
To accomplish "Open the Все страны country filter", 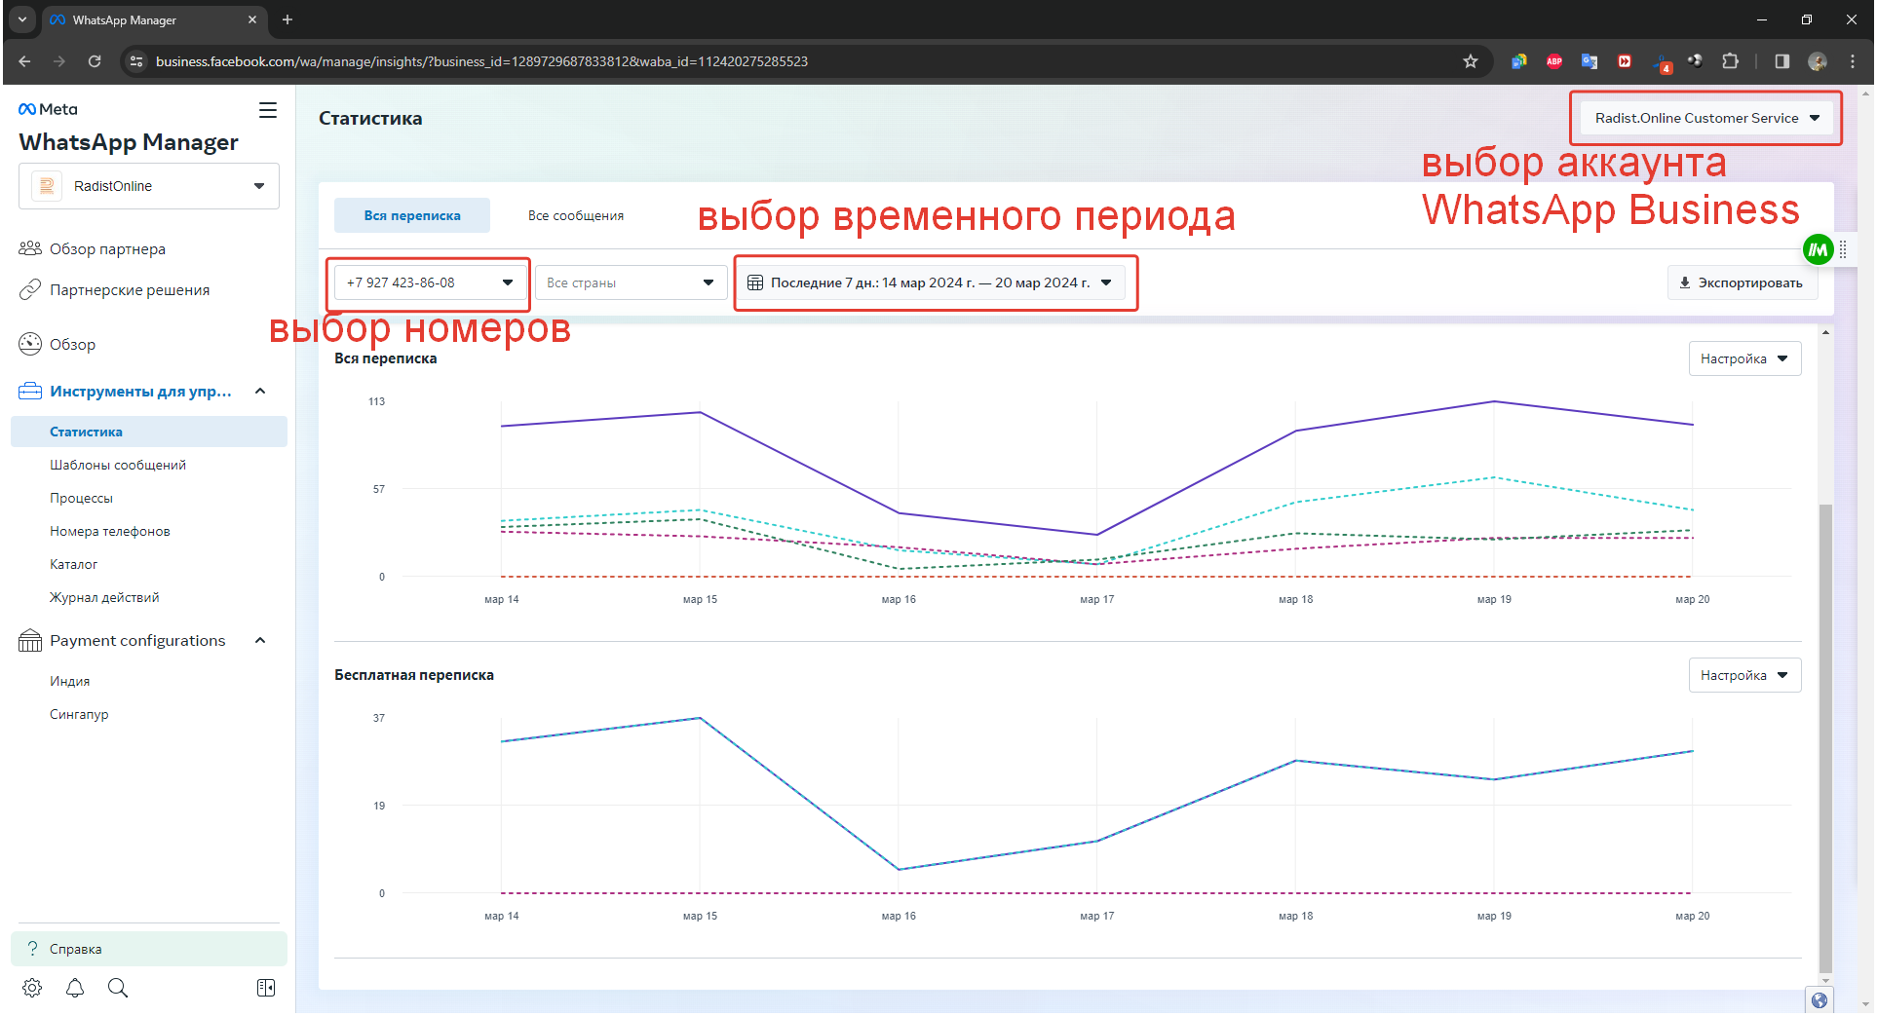I will 631,282.
